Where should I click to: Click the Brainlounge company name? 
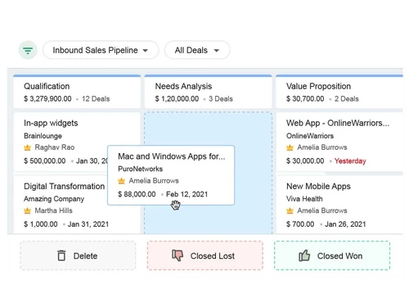(43, 136)
